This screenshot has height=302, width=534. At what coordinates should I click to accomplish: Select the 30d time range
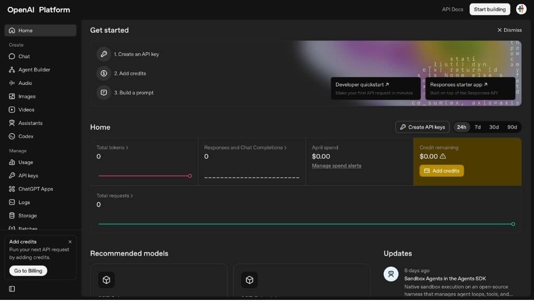tap(494, 127)
